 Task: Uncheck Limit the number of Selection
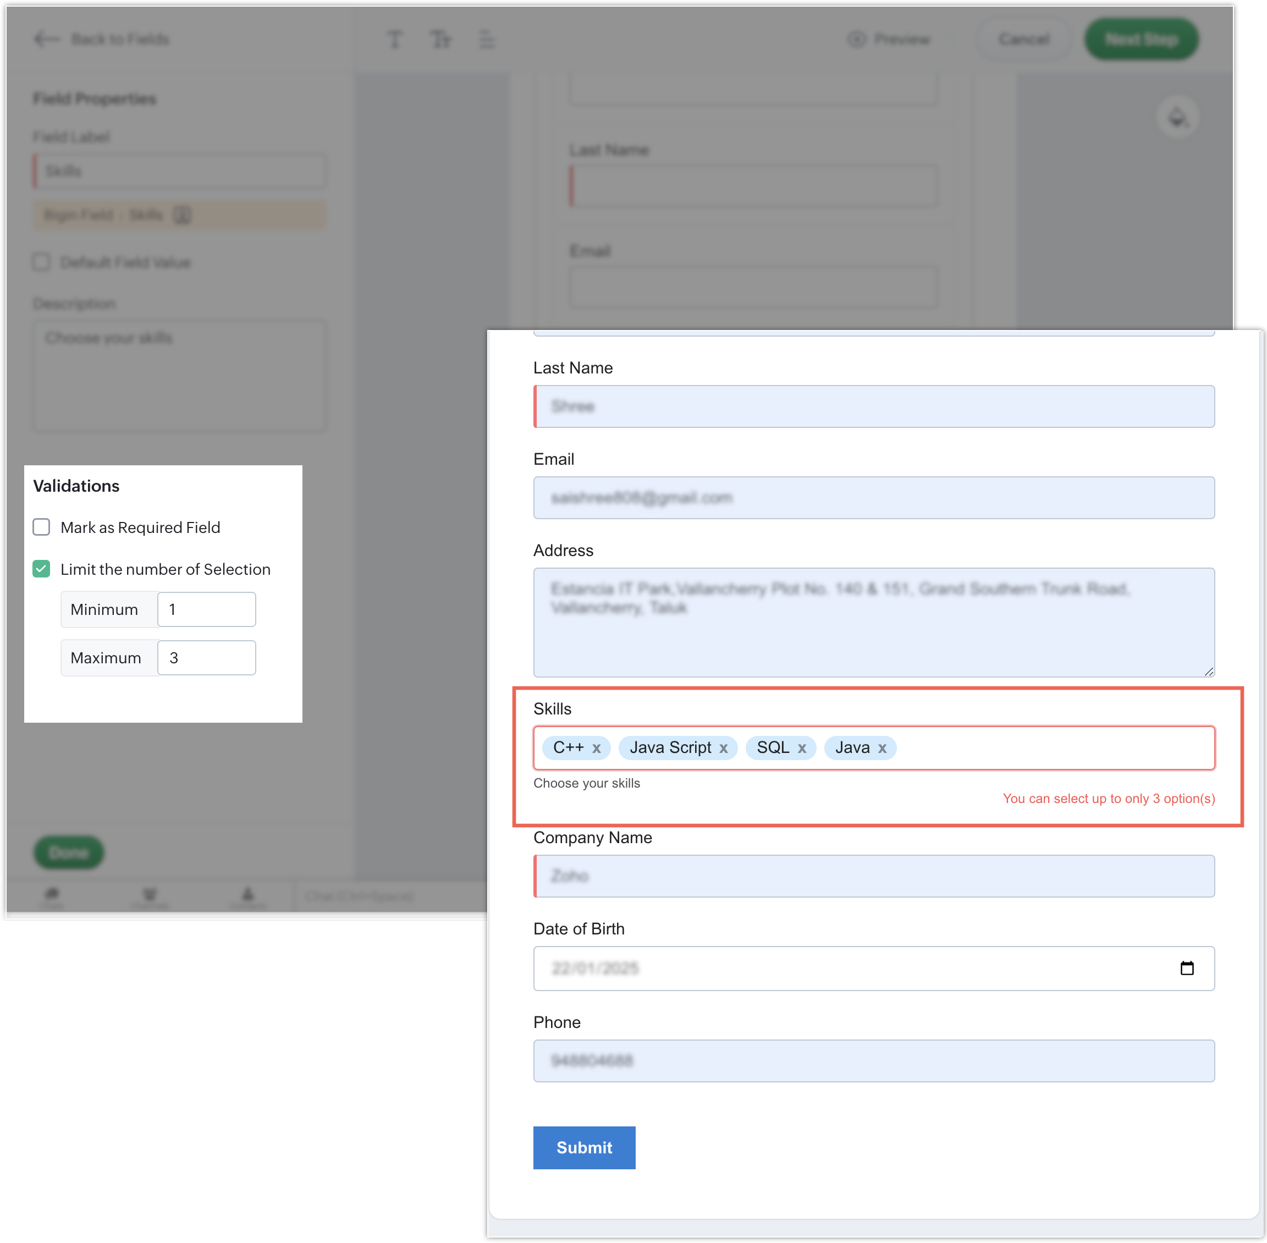pos(41,569)
